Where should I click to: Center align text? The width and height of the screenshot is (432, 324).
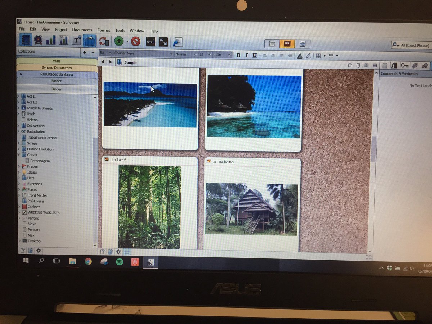[273, 55]
